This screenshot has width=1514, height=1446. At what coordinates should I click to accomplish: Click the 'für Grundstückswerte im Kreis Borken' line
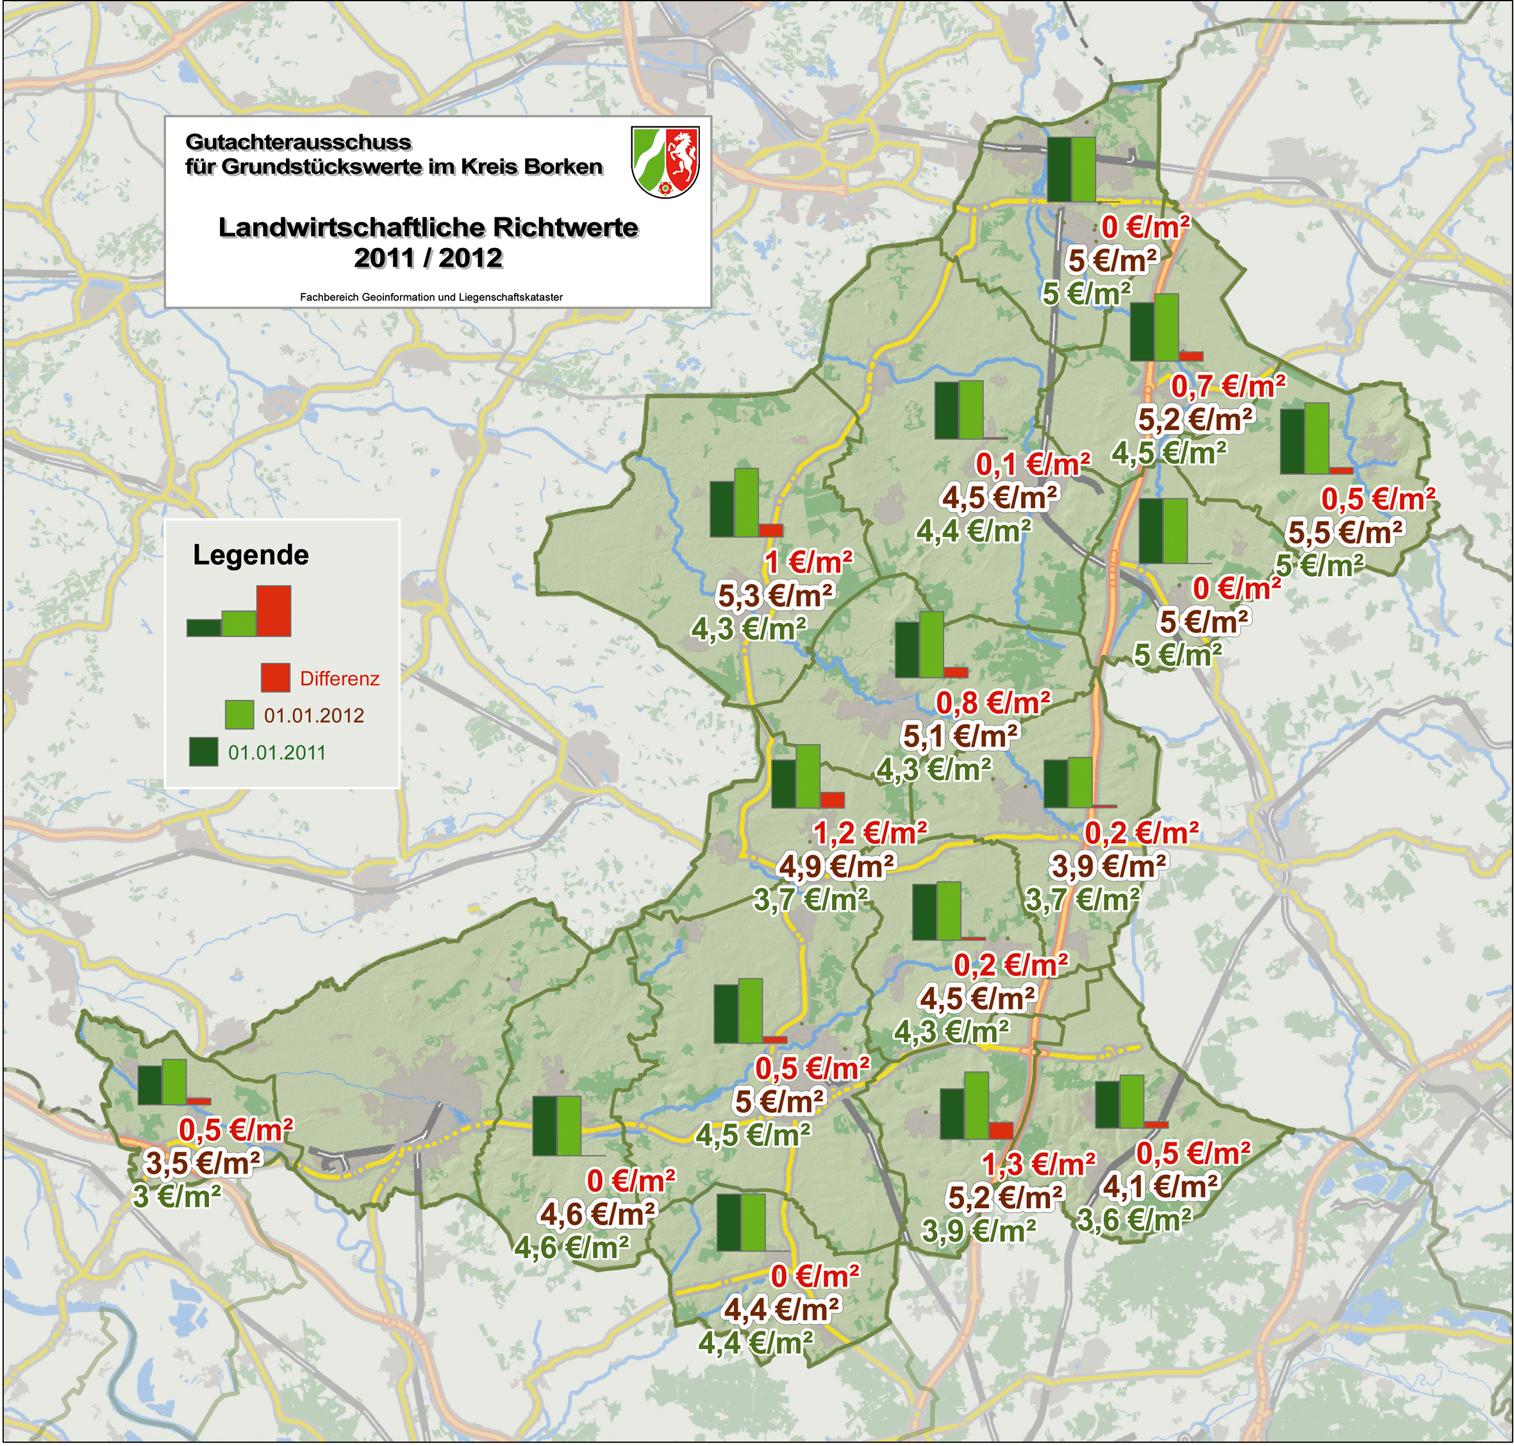pyautogui.click(x=394, y=167)
